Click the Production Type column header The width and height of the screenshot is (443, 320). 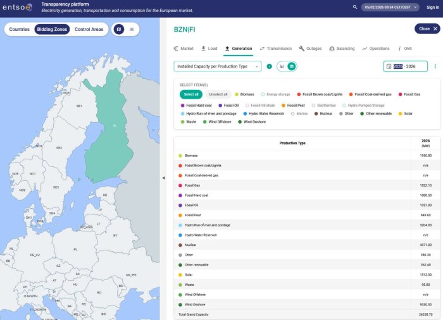coord(292,143)
